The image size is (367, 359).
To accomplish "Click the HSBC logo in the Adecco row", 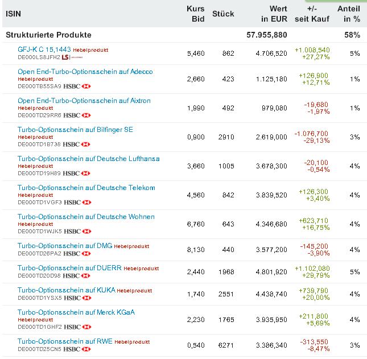I will (x=77, y=86).
